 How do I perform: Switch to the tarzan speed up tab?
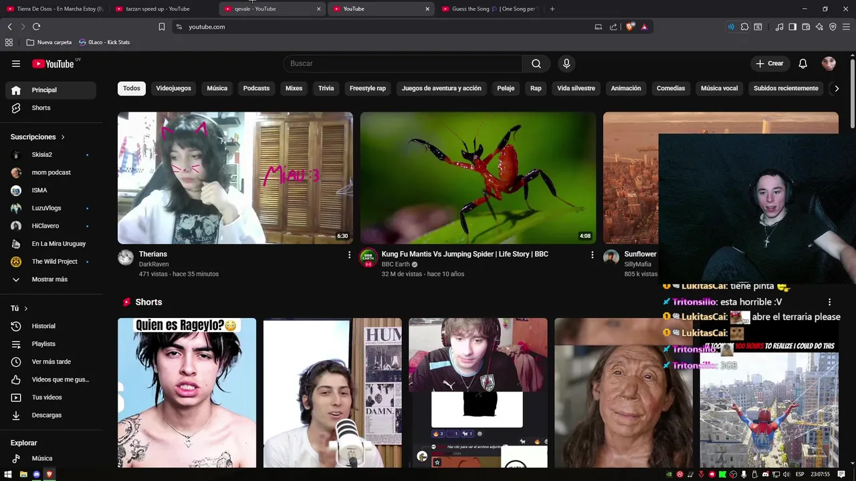point(163,9)
